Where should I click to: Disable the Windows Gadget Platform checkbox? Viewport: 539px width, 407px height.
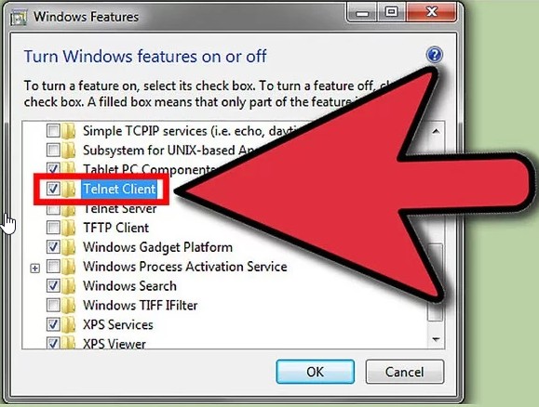pyautogui.click(x=53, y=246)
